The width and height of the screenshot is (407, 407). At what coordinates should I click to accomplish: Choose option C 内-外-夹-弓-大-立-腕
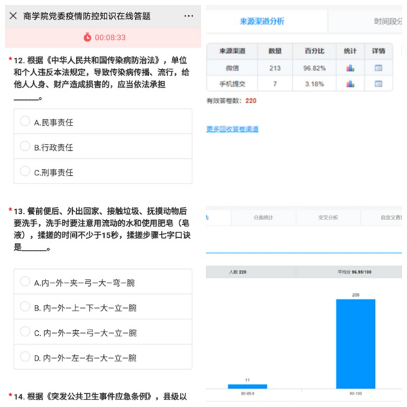pyautogui.click(x=103, y=332)
